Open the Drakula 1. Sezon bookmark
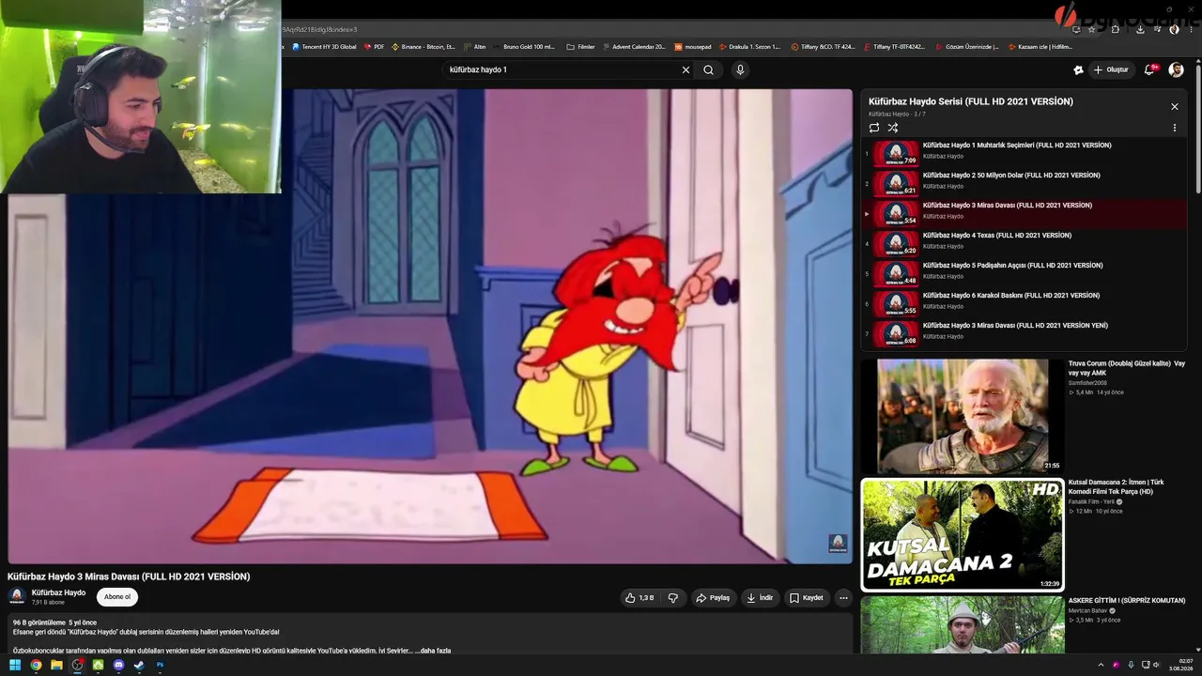Screen dimensions: 1202x676 pyautogui.click(x=749, y=46)
